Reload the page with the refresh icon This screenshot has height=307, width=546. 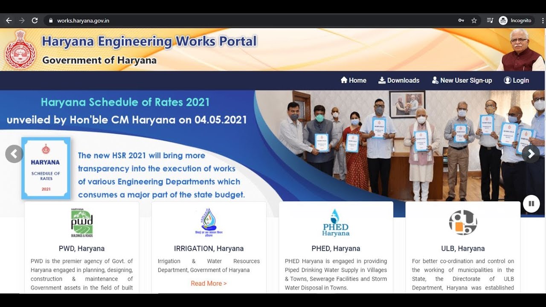tap(35, 20)
